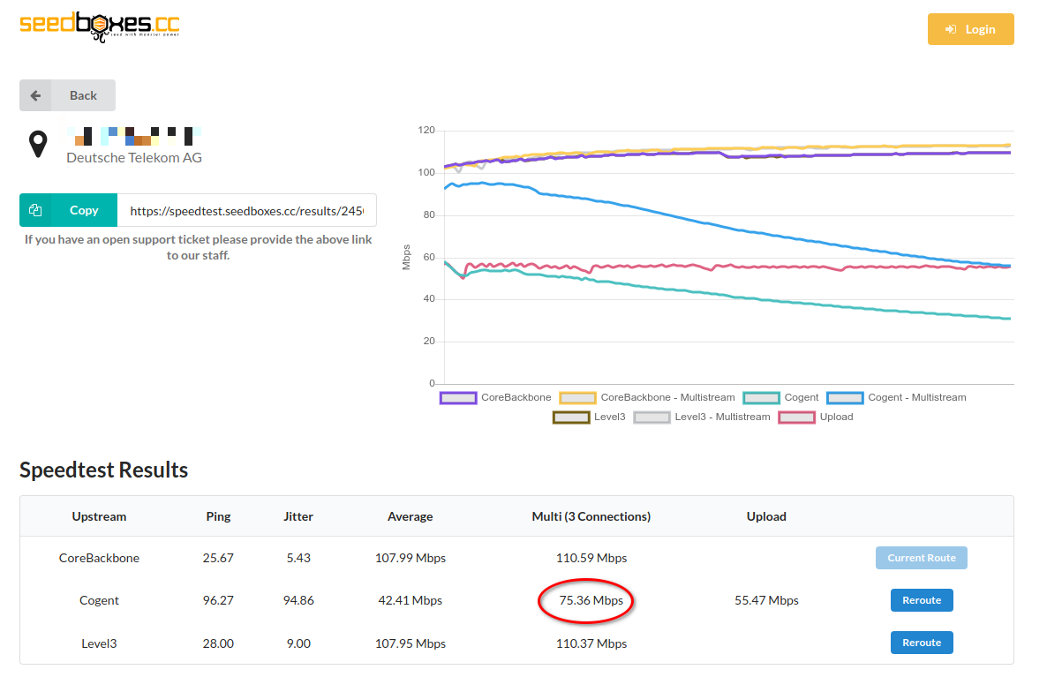This screenshot has width=1062, height=677.
Task: Click the 96.27 ping value
Action: tap(218, 600)
